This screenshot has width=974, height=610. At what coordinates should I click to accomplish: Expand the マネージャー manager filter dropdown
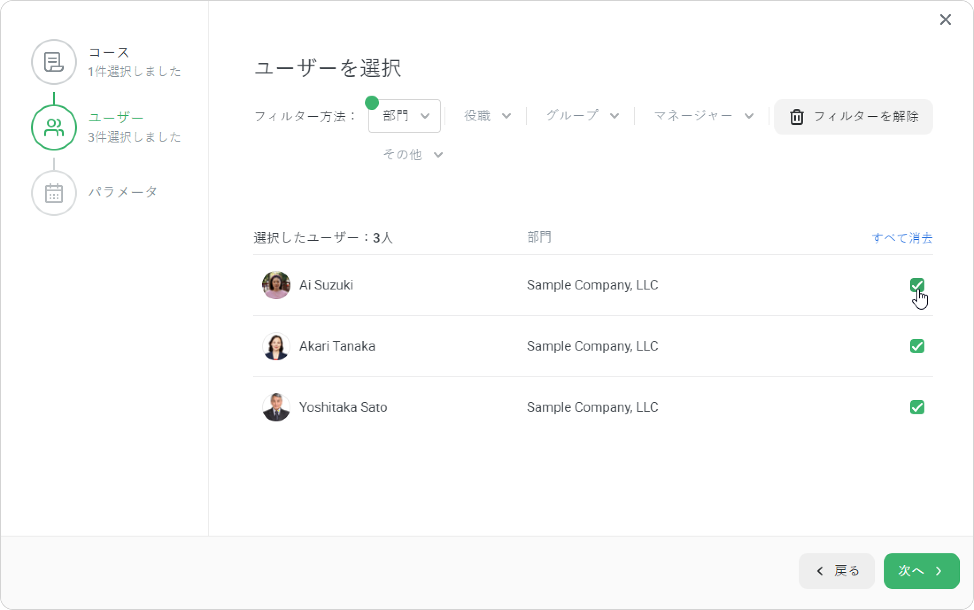pyautogui.click(x=703, y=116)
